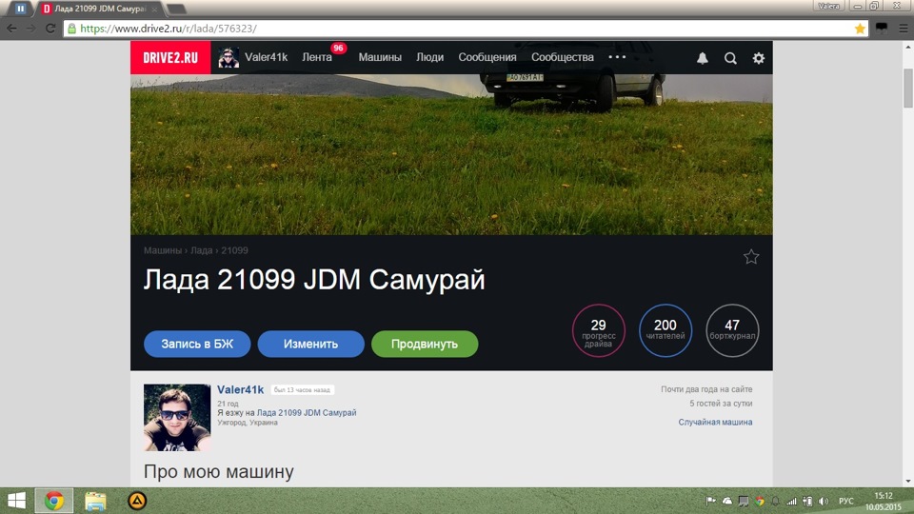The image size is (914, 514).
Task: Click the car cover photo
Action: coord(451,154)
